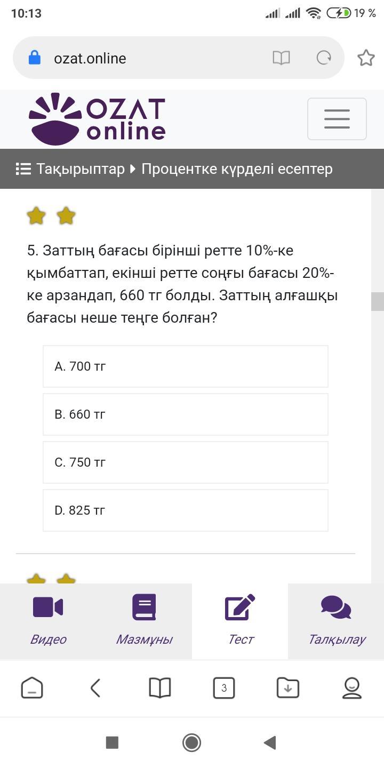384x768 pixels.
Task: Open the Талқылау discussion tab
Action: click(336, 621)
